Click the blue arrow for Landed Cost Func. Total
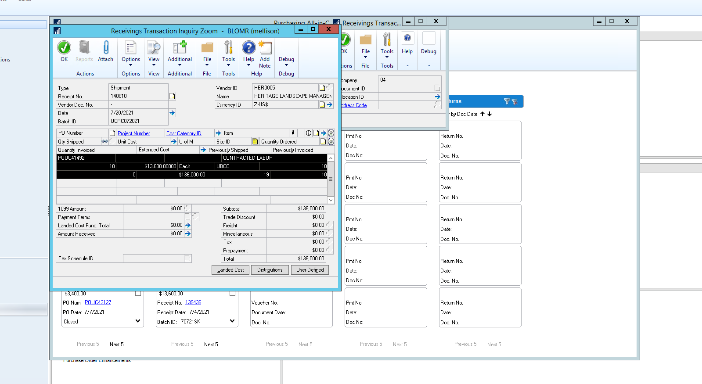Screen dimensions: 702x384 point(188,225)
